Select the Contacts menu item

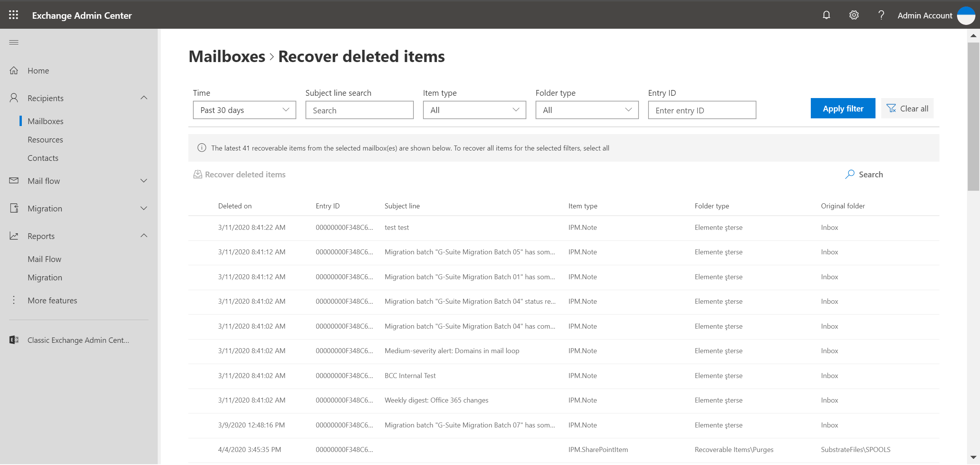42,157
